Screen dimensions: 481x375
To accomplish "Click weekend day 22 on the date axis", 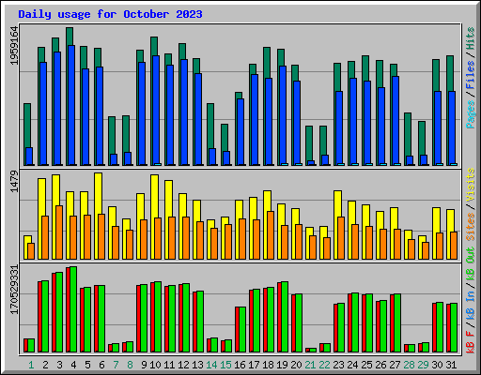I will coord(324,365).
